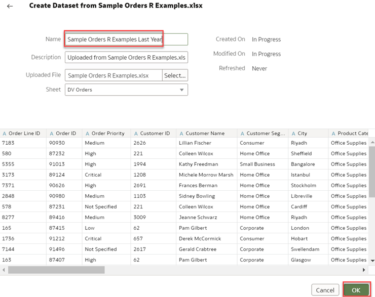
Task: Cancel the dataset creation
Action: click(325, 290)
